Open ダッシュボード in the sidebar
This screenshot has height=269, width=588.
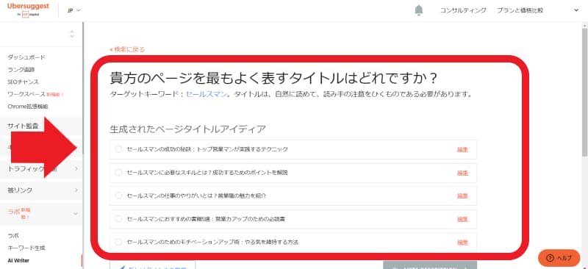pyautogui.click(x=26, y=57)
